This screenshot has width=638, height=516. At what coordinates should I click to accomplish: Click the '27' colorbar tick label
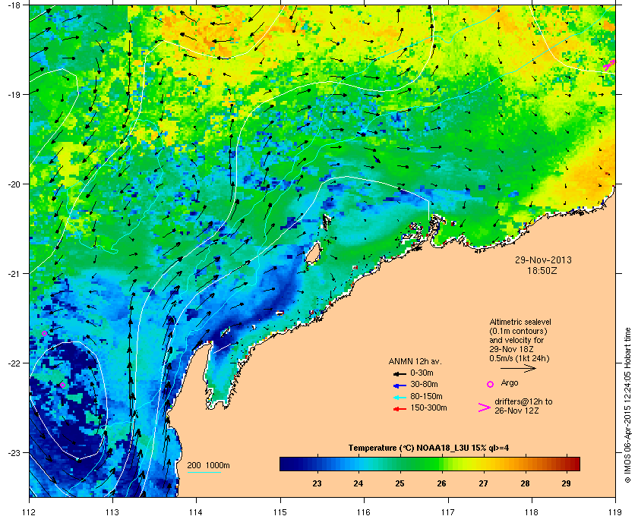tap(483, 483)
